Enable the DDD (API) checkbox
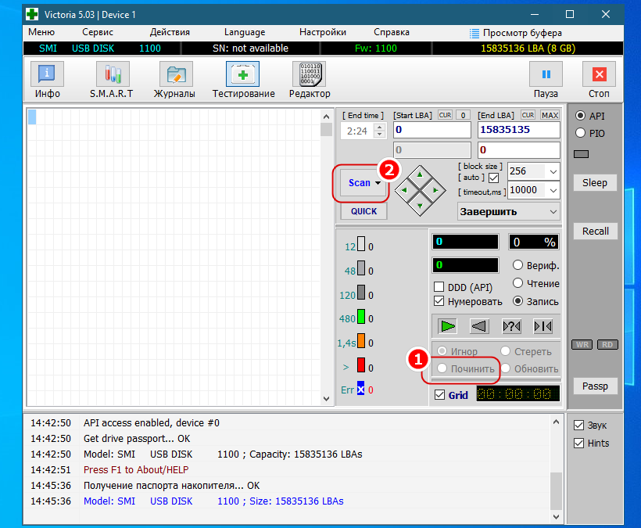The width and height of the screenshot is (641, 528). pos(439,287)
